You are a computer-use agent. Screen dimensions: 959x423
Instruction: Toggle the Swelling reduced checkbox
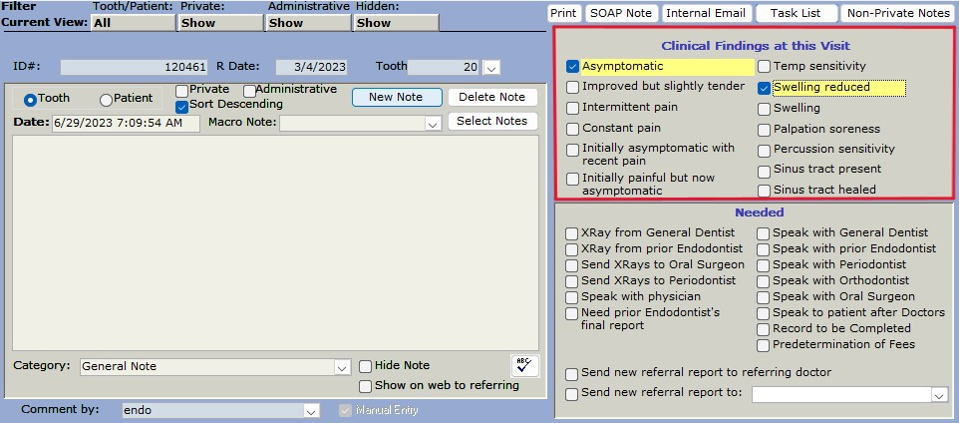point(764,88)
